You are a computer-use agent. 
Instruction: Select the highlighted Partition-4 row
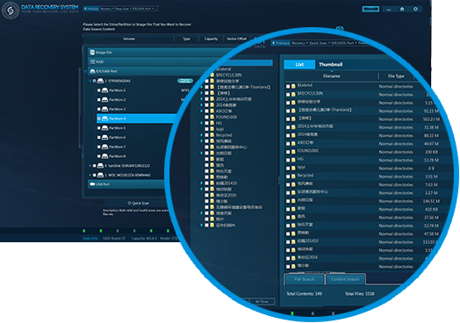pyautogui.click(x=137, y=118)
